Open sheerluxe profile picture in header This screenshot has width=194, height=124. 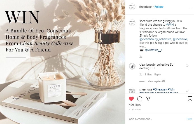(132, 7)
